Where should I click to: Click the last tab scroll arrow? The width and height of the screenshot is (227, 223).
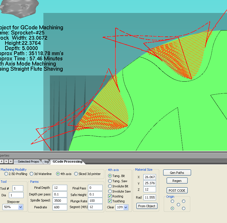(x=11, y=162)
